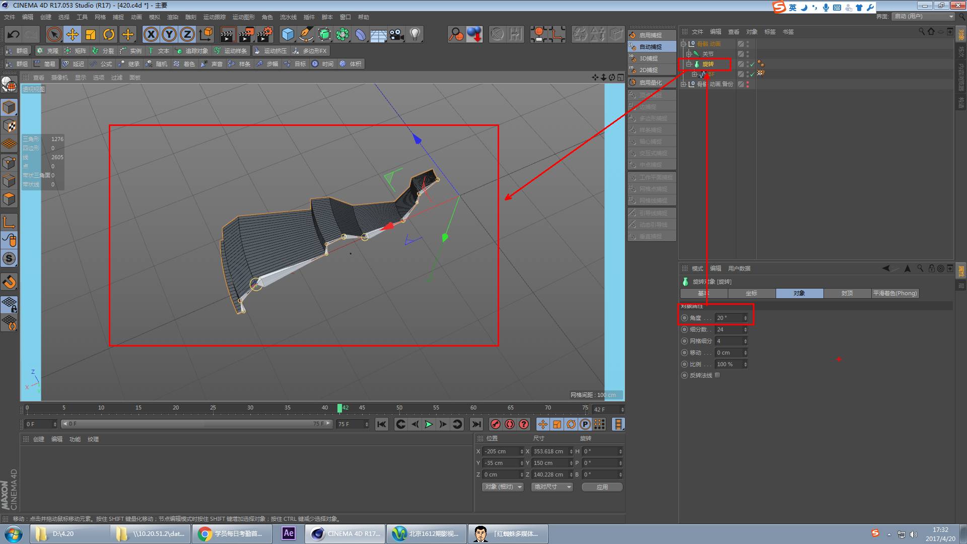
Task: Expand the 关节 joint tree node
Action: point(688,54)
